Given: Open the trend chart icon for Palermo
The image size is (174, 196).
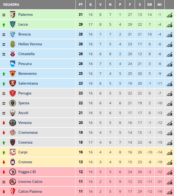Looking at the screenshot, I should coord(169,15).
